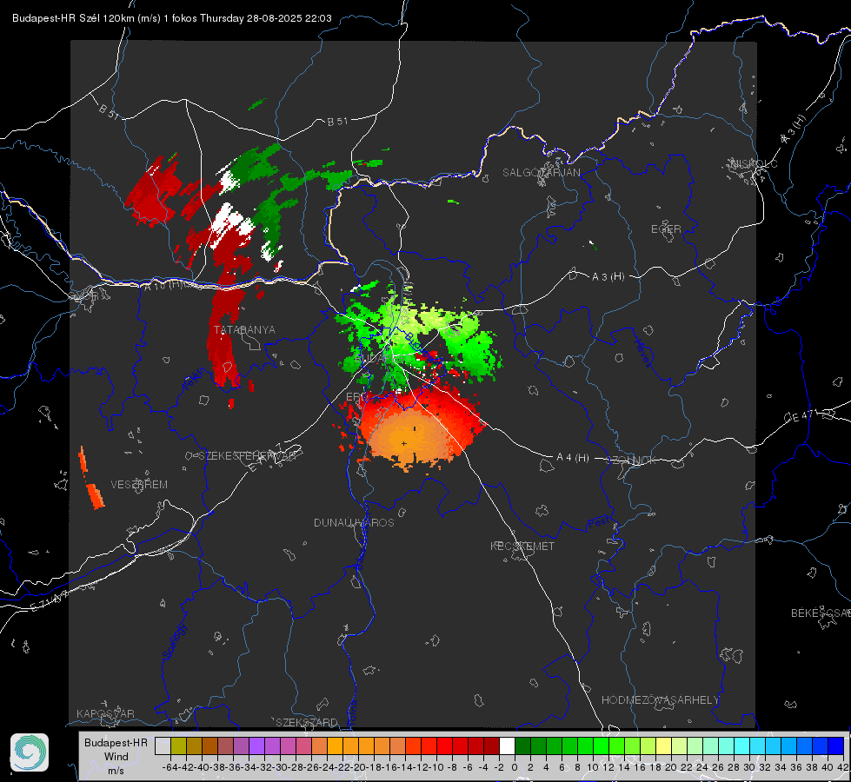The height and width of the screenshot is (782, 851).
Task: Select the white swatch between -2 and 0
Action: (507, 746)
